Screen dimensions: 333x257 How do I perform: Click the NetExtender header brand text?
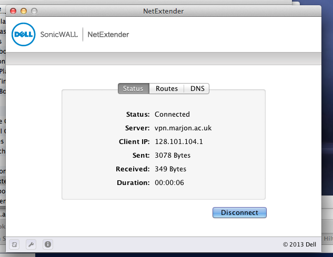pyautogui.click(x=108, y=34)
